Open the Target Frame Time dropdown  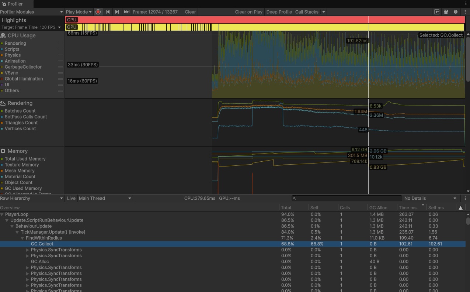[x=31, y=27]
